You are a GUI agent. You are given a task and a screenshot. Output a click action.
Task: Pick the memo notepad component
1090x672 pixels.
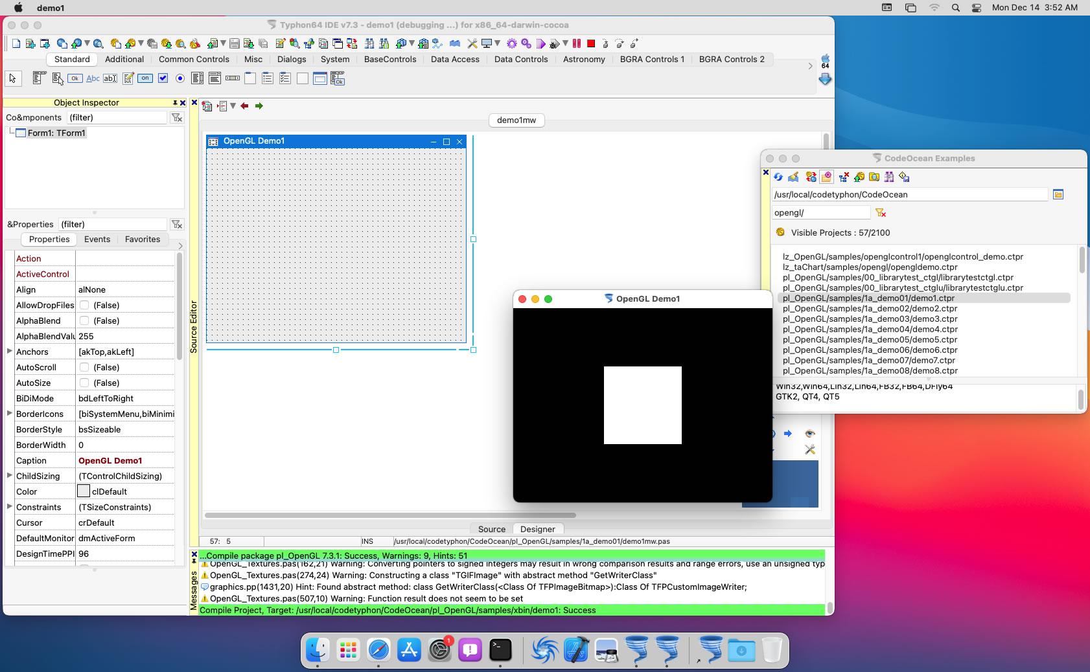128,78
